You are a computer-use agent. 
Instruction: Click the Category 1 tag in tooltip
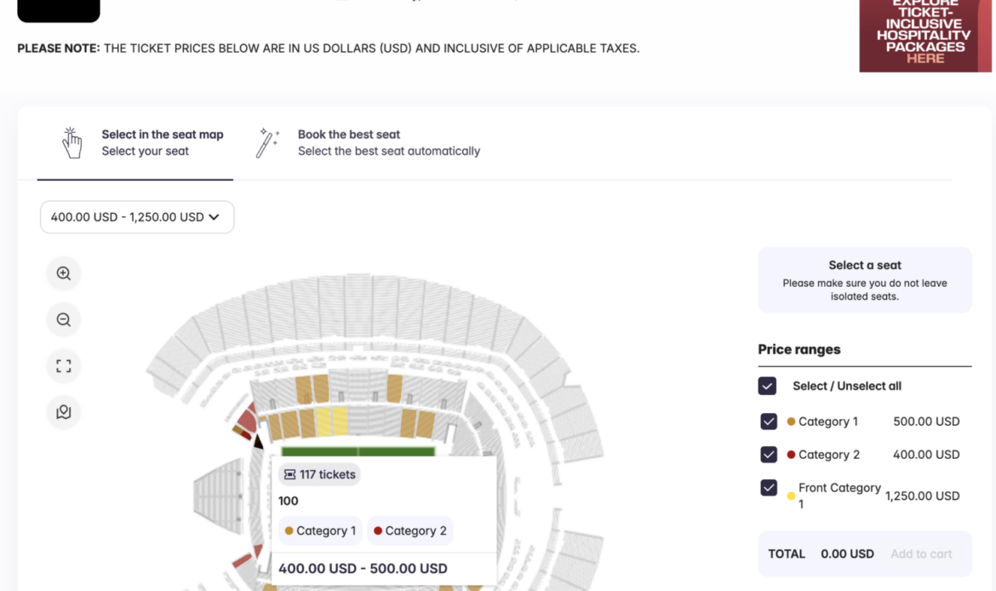pyautogui.click(x=320, y=531)
